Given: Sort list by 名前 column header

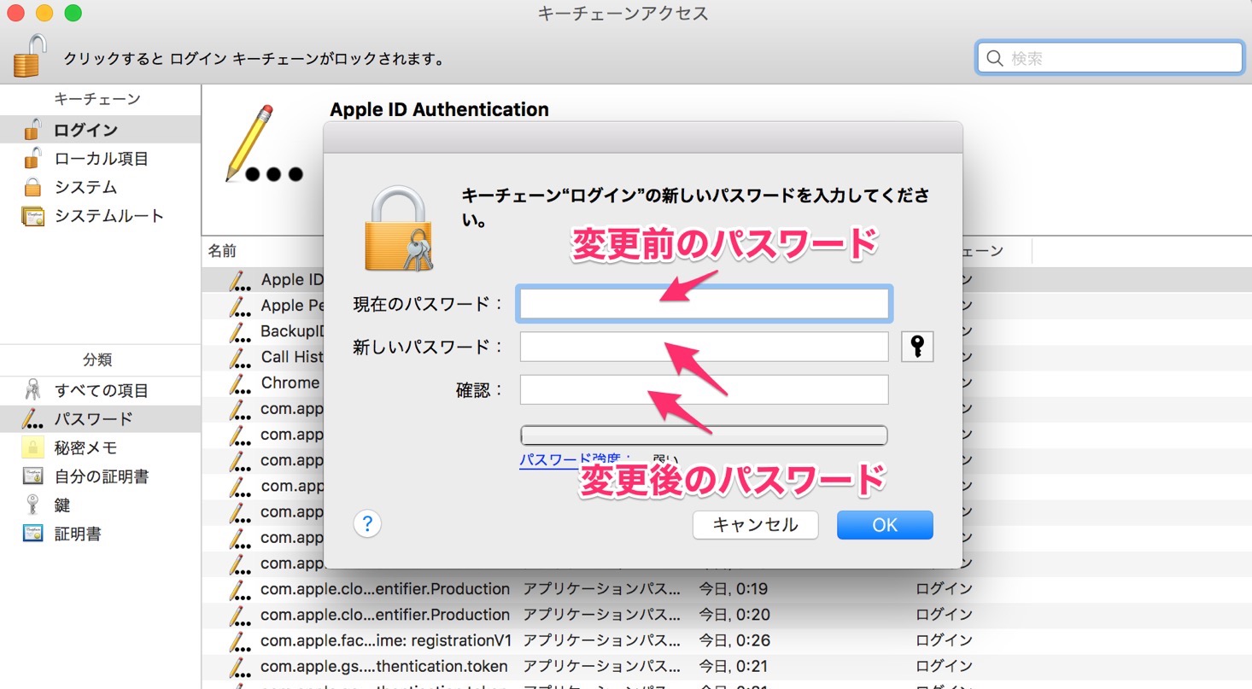Looking at the screenshot, I should tap(222, 251).
